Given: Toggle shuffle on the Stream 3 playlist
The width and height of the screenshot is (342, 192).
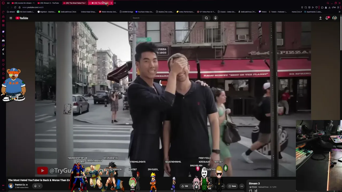Looking at the screenshot, I should [256, 191].
